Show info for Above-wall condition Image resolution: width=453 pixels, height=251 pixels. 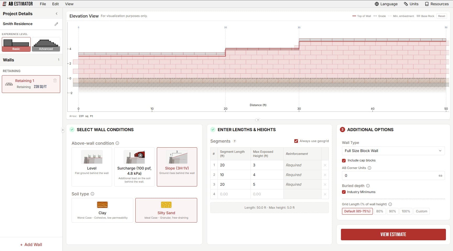(x=117, y=143)
